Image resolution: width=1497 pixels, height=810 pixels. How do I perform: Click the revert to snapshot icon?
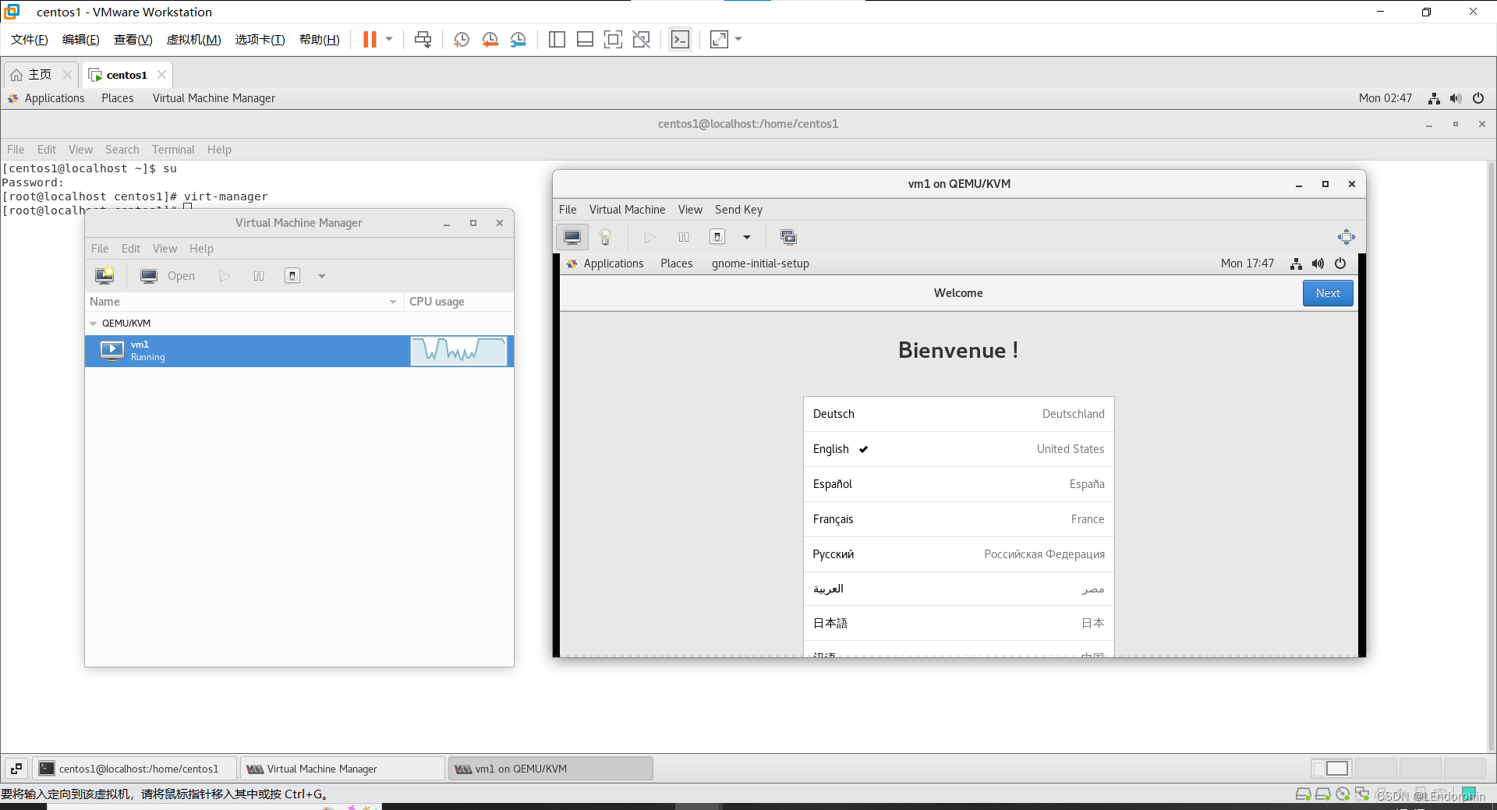coord(490,40)
